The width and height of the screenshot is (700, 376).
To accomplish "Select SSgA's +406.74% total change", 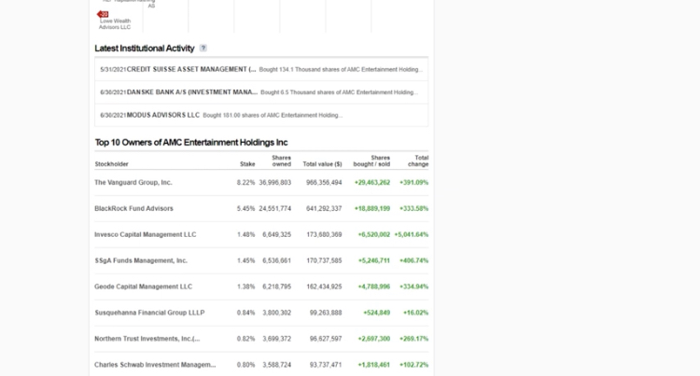I will 413,260.
